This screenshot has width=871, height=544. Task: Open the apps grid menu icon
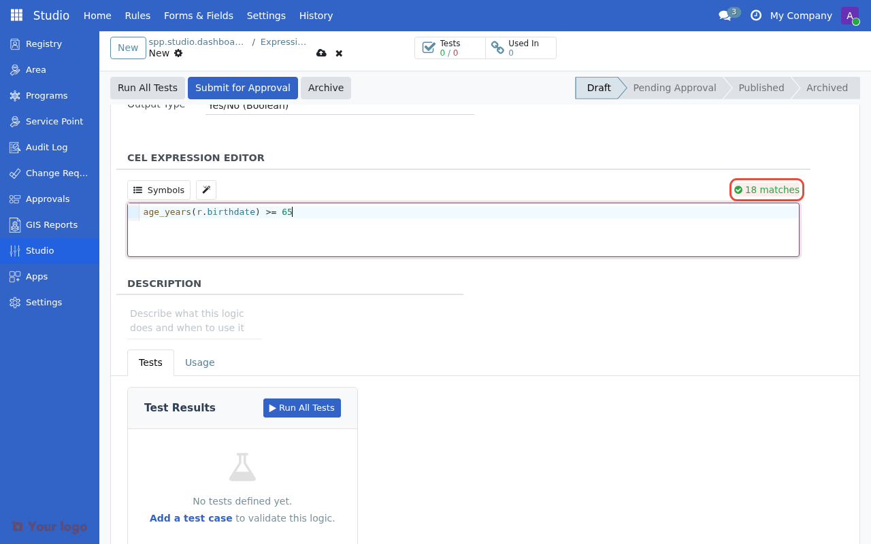[x=16, y=15]
